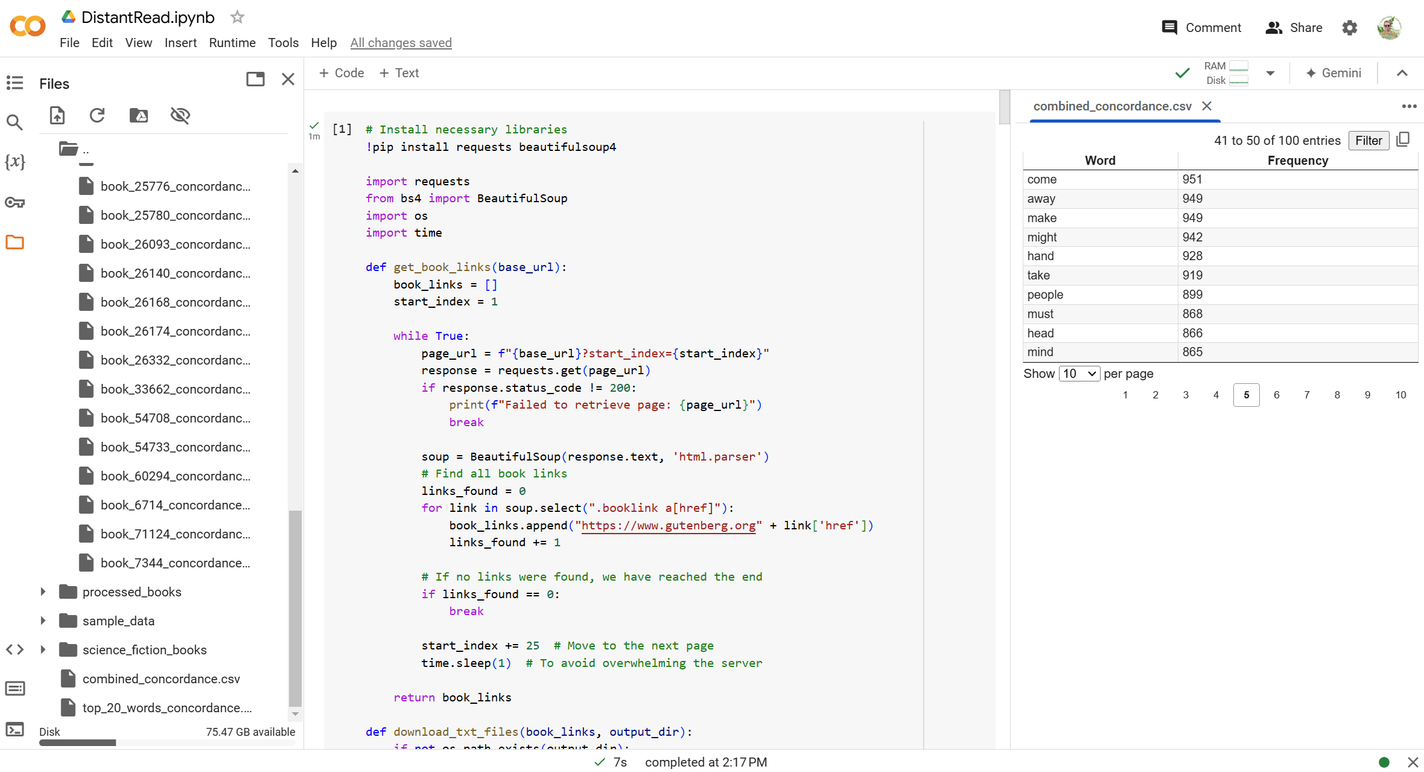This screenshot has height=772, width=1424.
Task: Click the green connection status dot
Action: (1384, 762)
